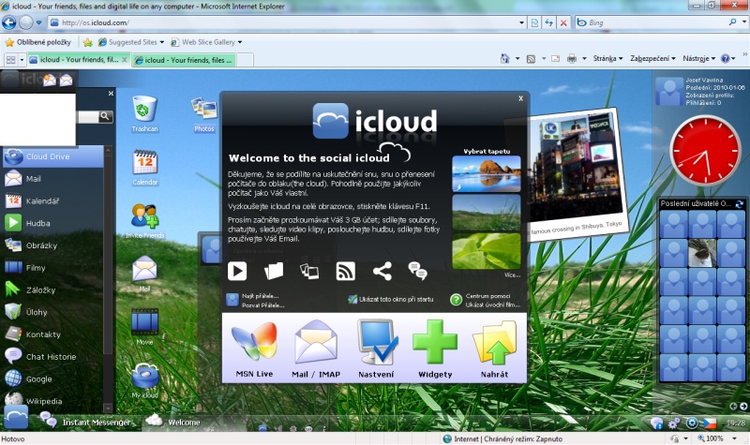The image size is (750, 445).
Task: Click the IE print icon
Action: pyautogui.click(x=572, y=58)
